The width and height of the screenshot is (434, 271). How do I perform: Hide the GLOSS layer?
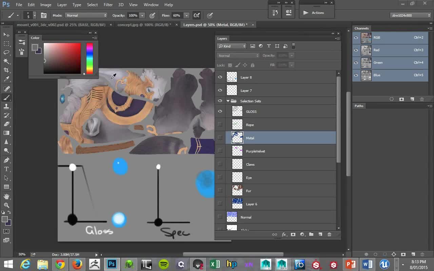coord(220,111)
